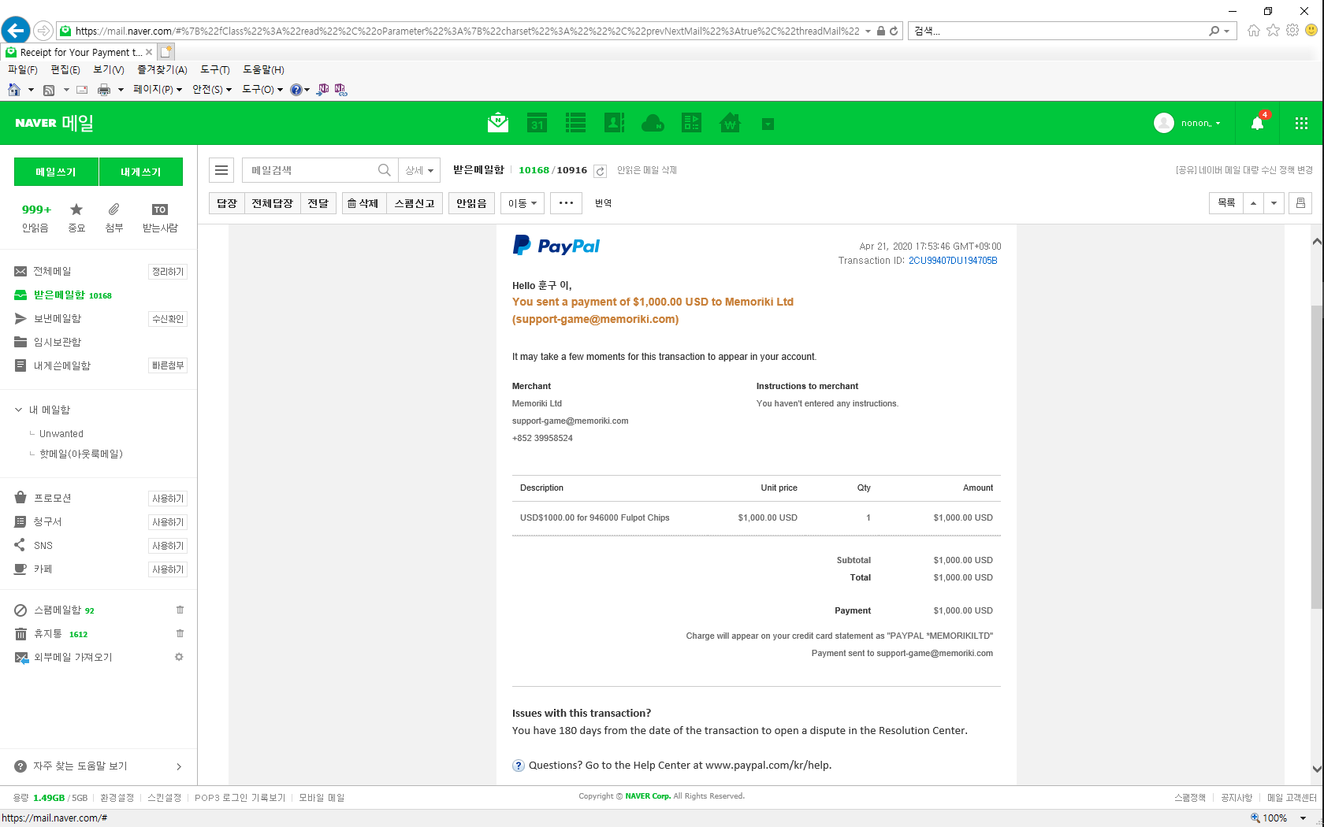Open the notifications bell
1324x827 pixels.
(x=1258, y=123)
